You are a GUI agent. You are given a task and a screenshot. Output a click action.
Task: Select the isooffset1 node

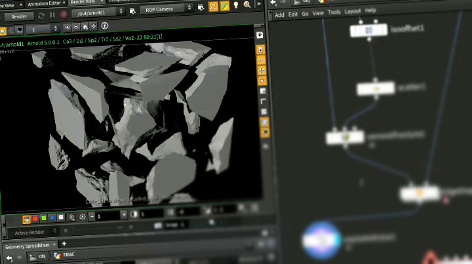pyautogui.click(x=368, y=30)
